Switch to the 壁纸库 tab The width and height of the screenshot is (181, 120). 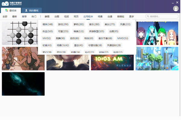(x=11, y=11)
